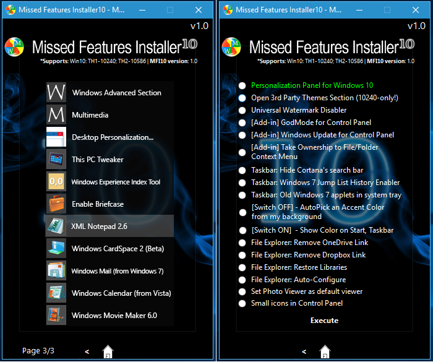Viewport: 433px width, 362px height.
Task: Select Open 3rd Party Themes Section radio
Action: [242, 98]
